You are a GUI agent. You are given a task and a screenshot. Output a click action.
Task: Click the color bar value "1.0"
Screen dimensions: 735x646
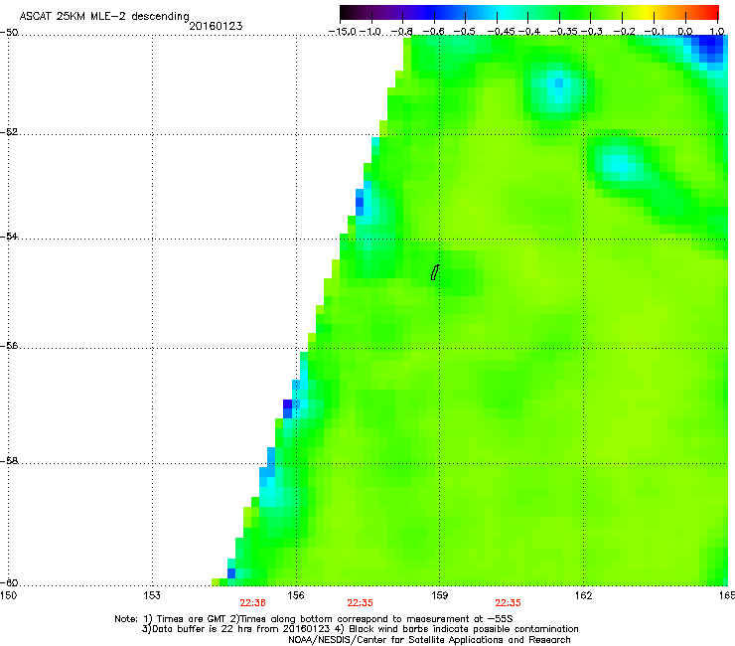pos(717,32)
